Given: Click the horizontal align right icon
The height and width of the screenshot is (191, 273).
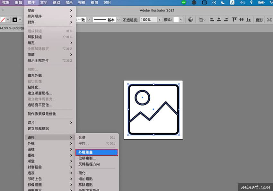Looking at the screenshot, I should (226, 20).
